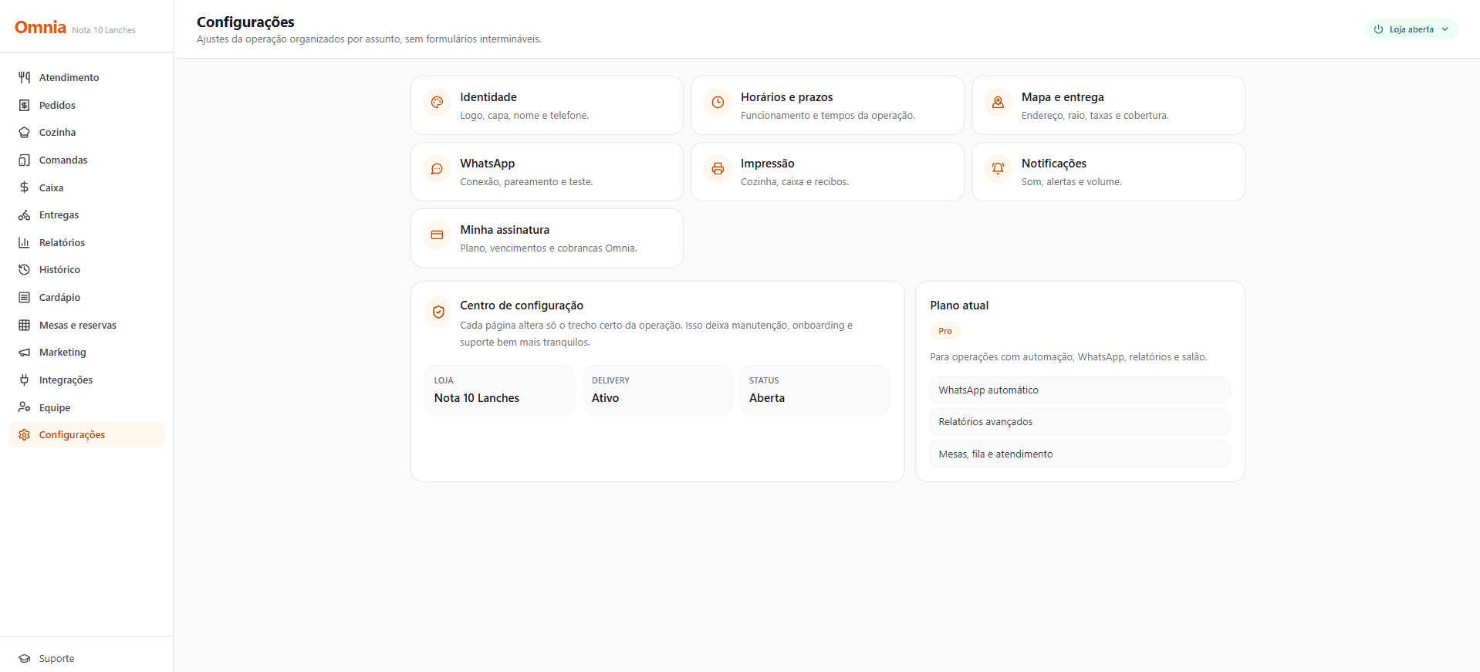Open Atendimento in the sidebar
Viewport: 1480px width, 672px height.
click(86, 77)
